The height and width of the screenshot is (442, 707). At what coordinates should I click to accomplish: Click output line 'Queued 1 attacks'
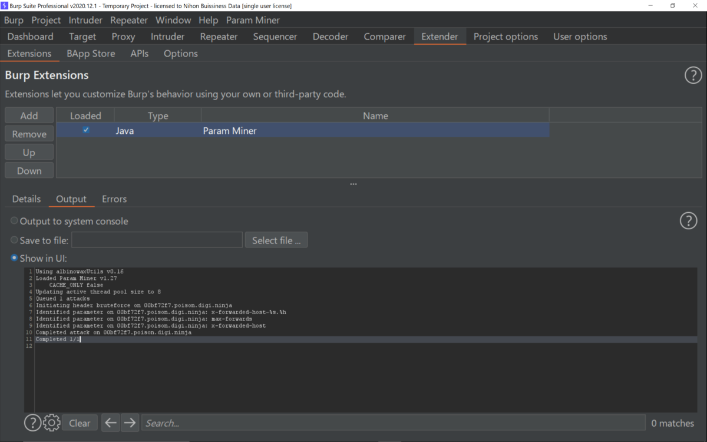(62, 299)
